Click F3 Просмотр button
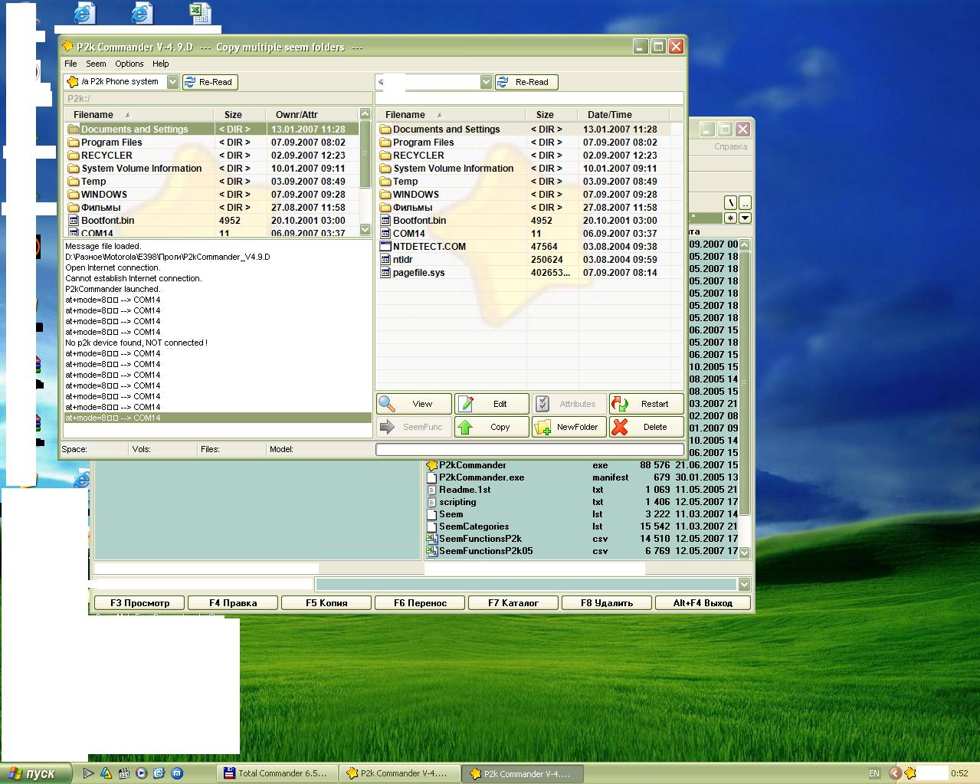Viewport: 980px width, 784px height. click(140, 603)
